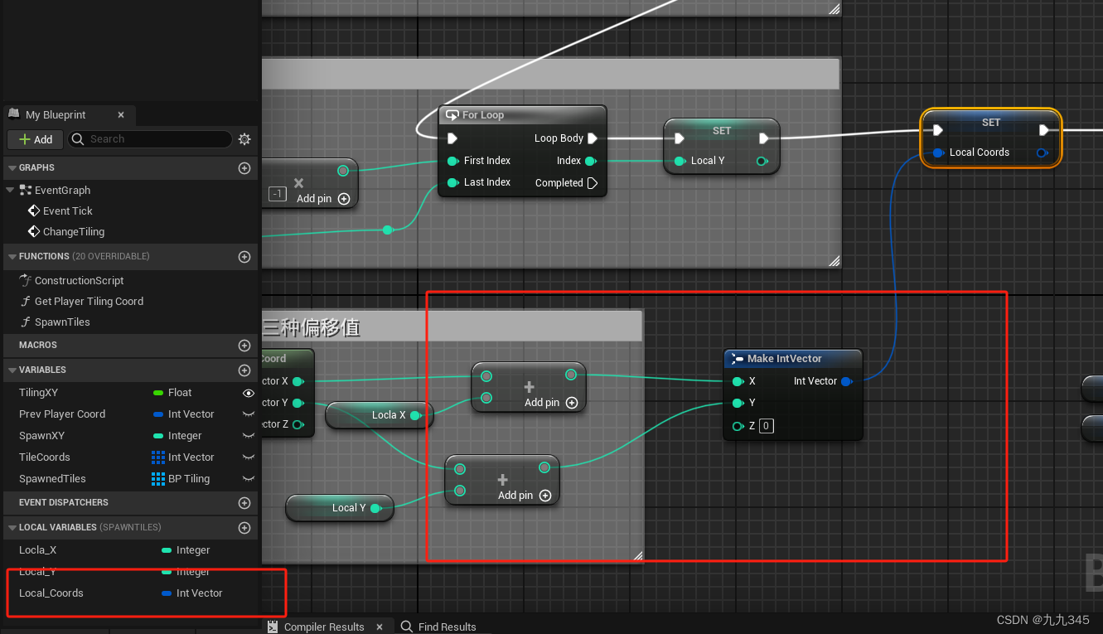Collapse the LOCAL VARIABLES section
The image size is (1103, 634).
pyautogui.click(x=12, y=527)
